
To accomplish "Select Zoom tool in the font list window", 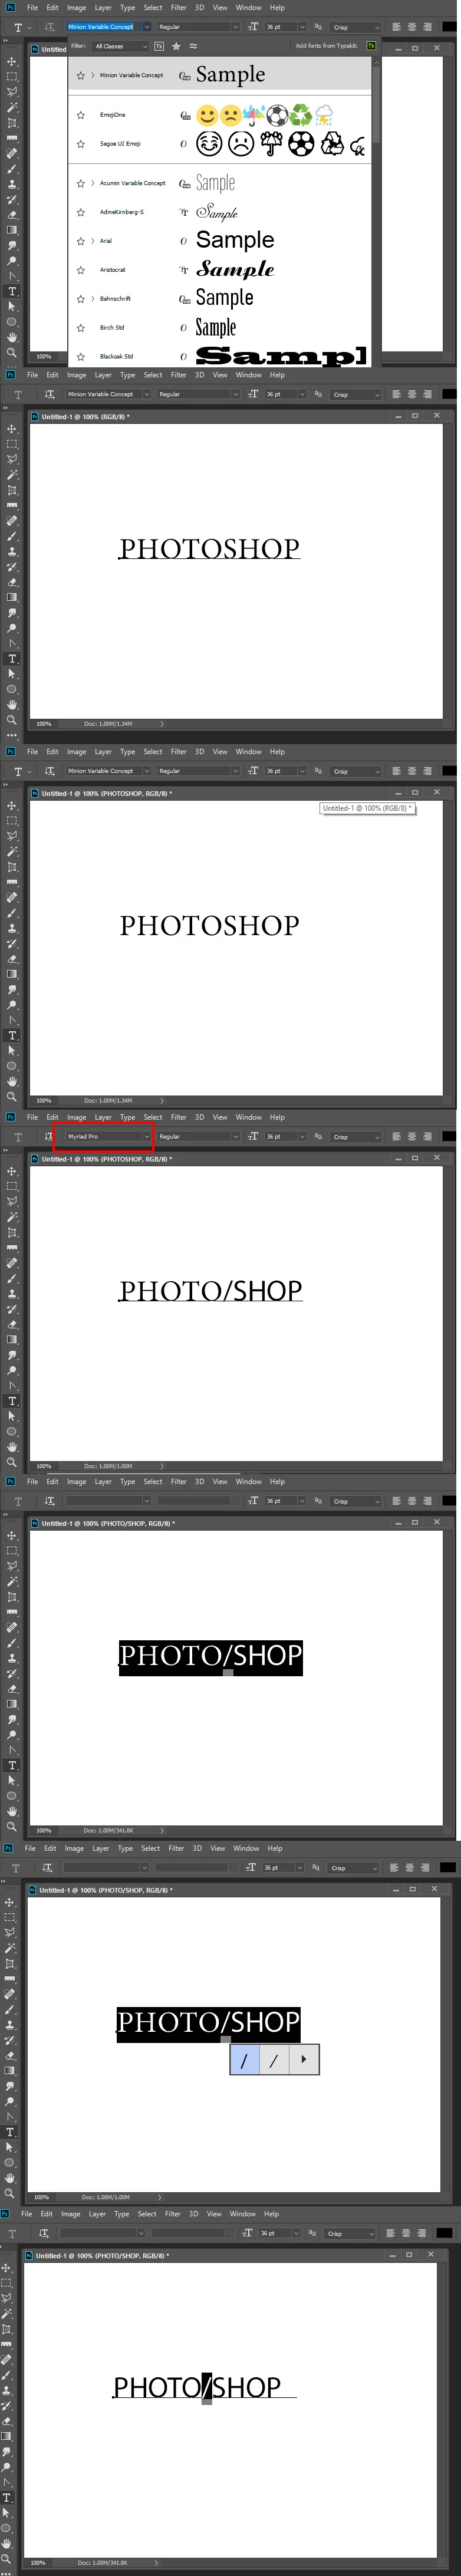I will tap(12, 352).
